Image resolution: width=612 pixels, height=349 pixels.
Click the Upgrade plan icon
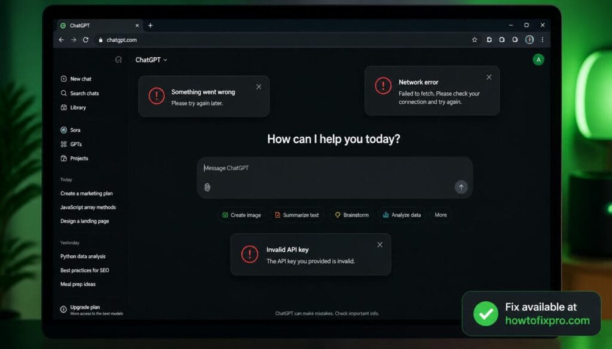pyautogui.click(x=63, y=309)
